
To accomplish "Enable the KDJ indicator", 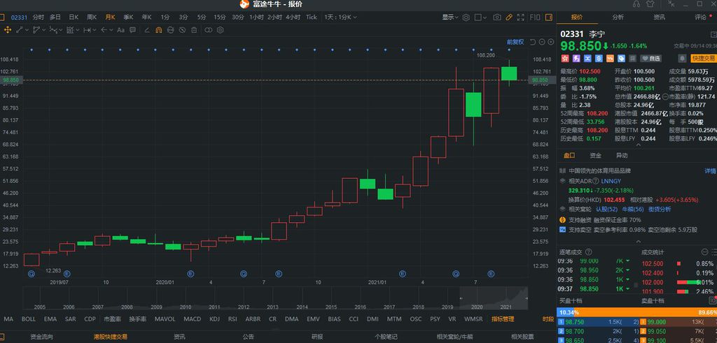I will pyautogui.click(x=214, y=319).
